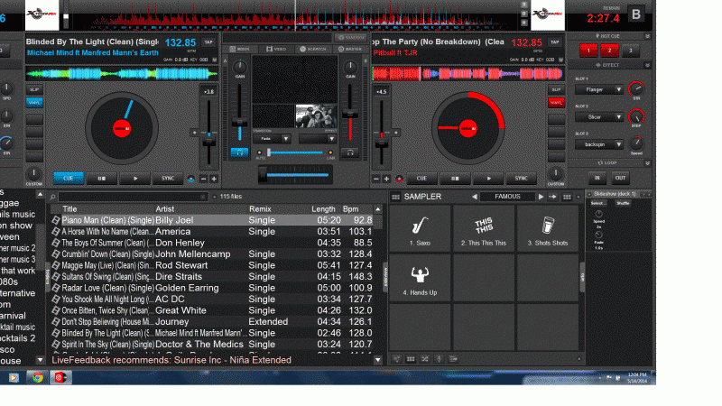Open the Fade video transition dropdown
722x406 pixels.
tap(272, 139)
